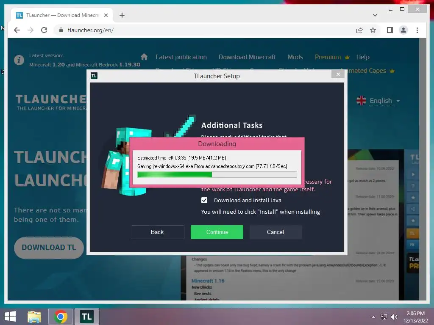
Task: Click the DOWNLOAD TL button
Action: click(49, 248)
